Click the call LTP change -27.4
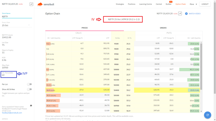 point(81,90)
